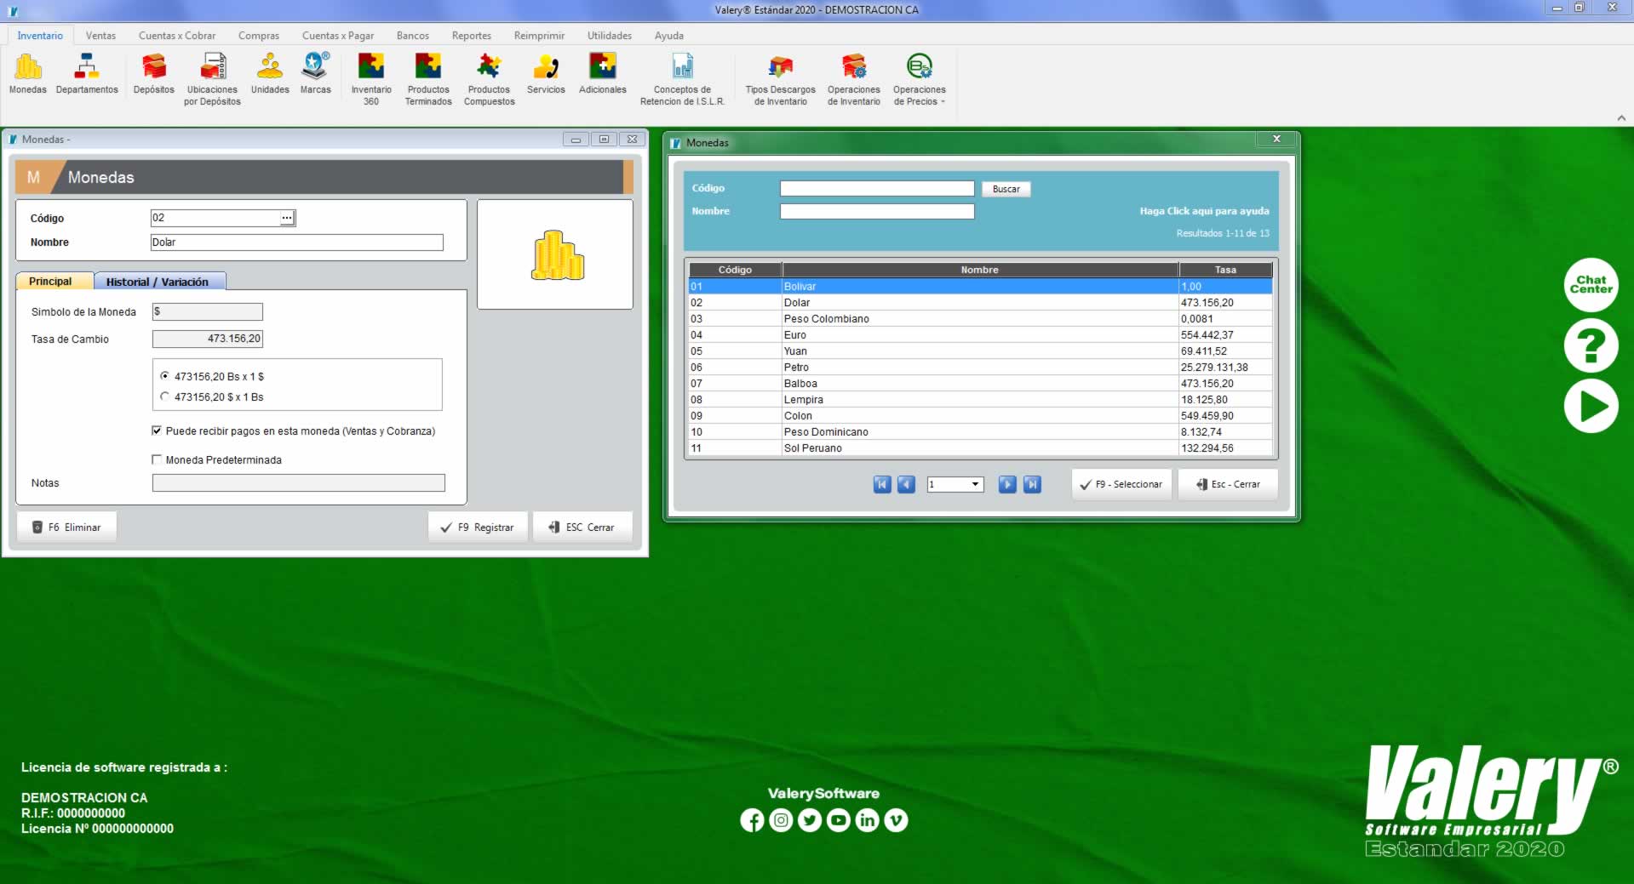The image size is (1634, 884).
Task: Select the Peso Colombiano row
Action: tap(980, 319)
